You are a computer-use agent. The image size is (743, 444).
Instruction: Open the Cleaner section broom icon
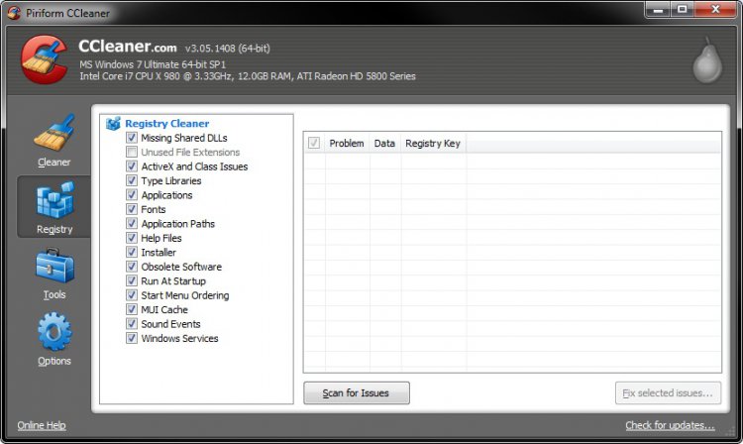[54, 133]
